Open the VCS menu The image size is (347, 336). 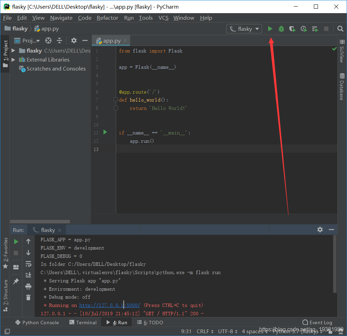pyautogui.click(x=163, y=18)
